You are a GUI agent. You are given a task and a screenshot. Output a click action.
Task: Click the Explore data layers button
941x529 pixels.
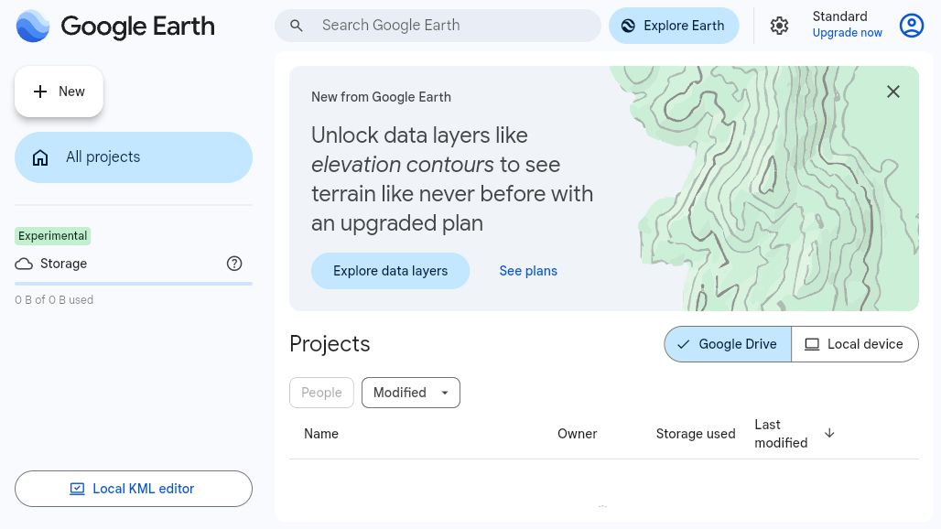[x=390, y=271]
